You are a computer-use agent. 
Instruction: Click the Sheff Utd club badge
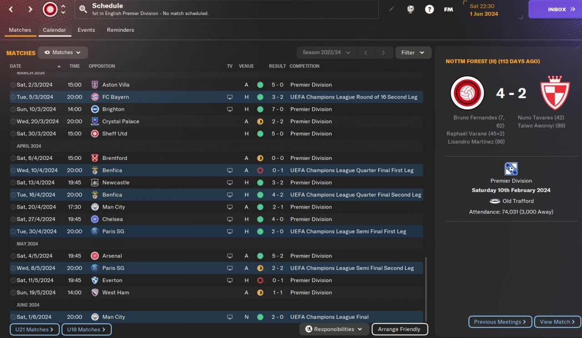[95, 134]
